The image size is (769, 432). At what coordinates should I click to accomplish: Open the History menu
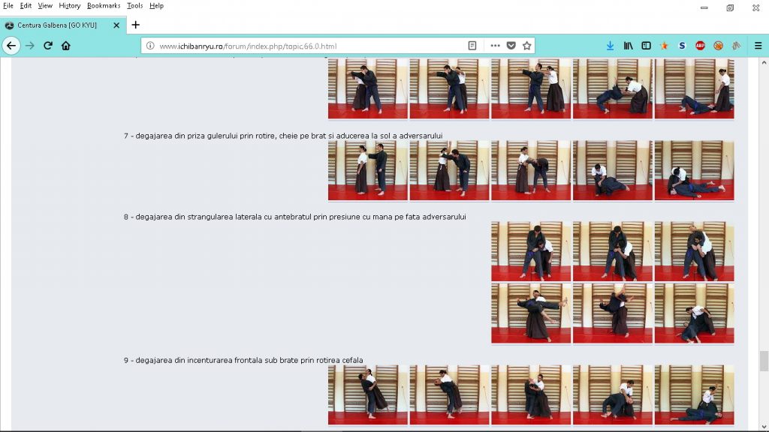point(70,6)
